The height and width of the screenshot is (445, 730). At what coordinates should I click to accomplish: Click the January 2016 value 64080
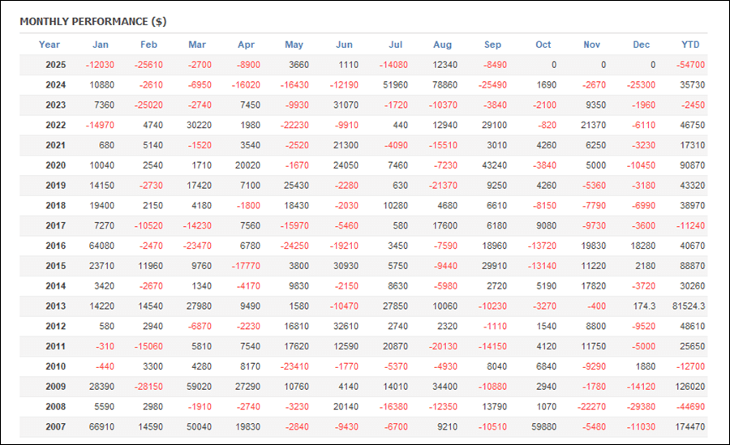tap(100, 246)
